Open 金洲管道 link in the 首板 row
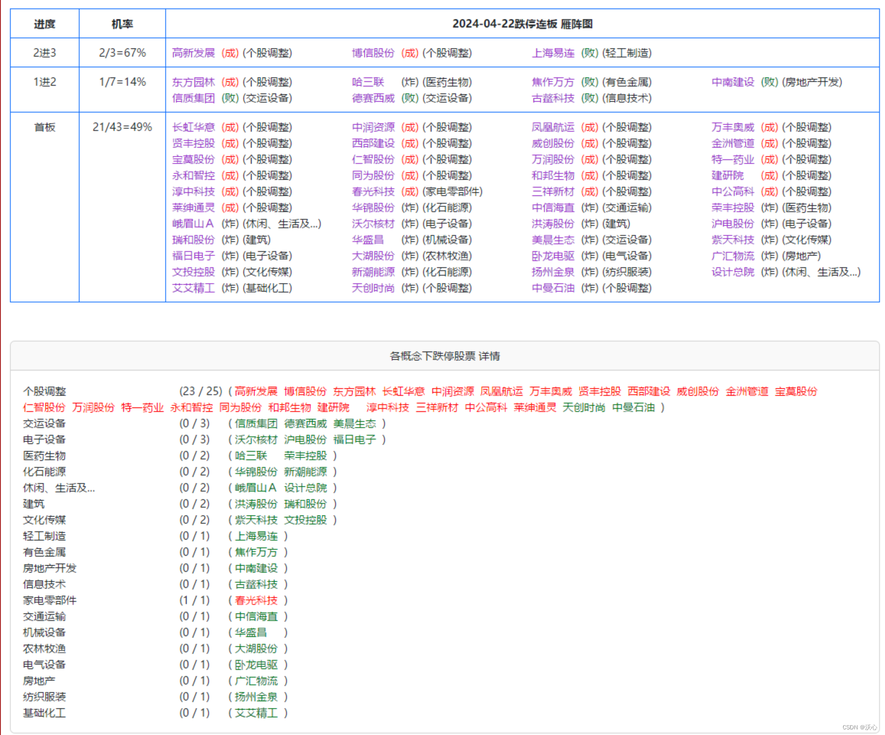The image size is (885, 735). (x=732, y=143)
